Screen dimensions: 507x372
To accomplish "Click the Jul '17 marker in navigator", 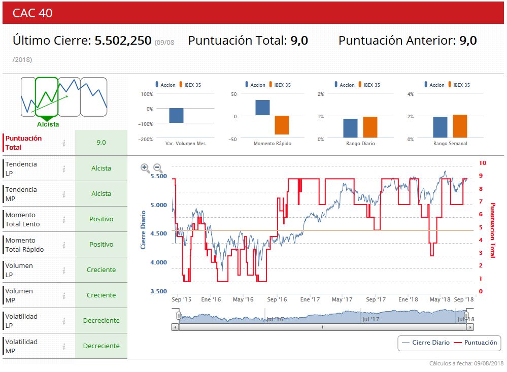I will [370, 319].
